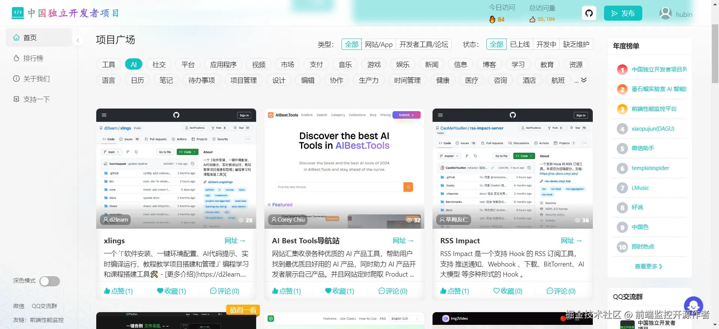This screenshot has height=329, width=719.
Task: Select the 工具 category tag
Action: pyautogui.click(x=109, y=64)
